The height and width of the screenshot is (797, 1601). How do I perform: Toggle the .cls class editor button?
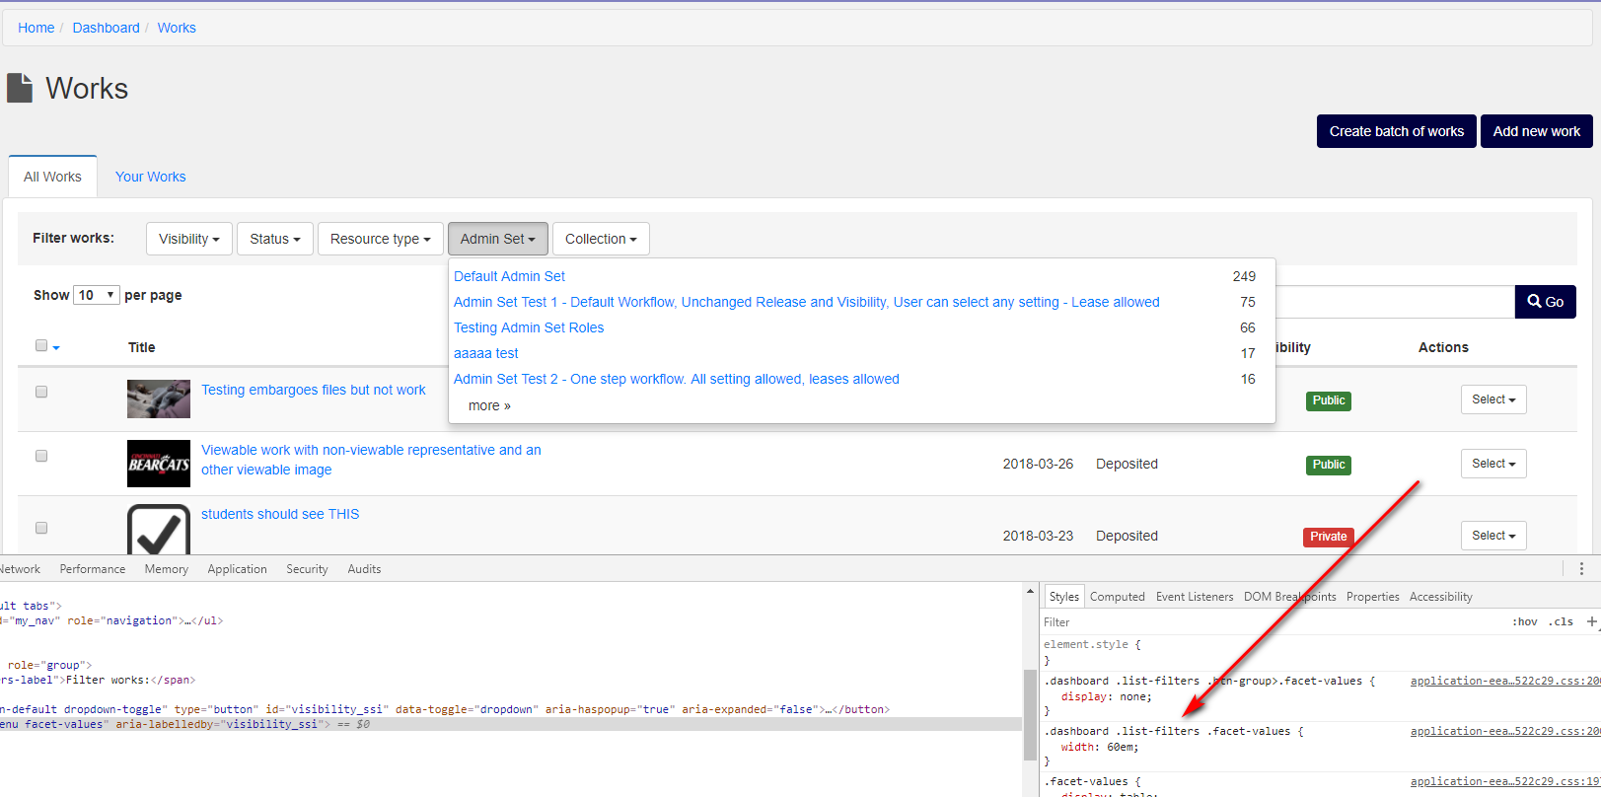1562,621
